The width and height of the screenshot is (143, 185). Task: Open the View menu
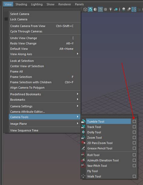coord(8,4)
